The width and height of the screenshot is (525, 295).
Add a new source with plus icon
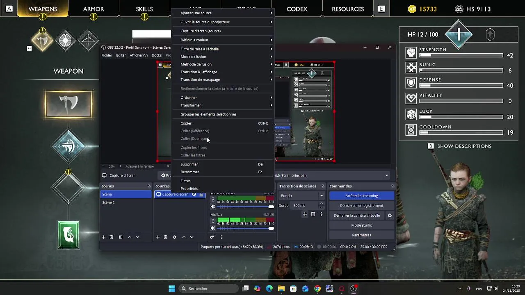pyautogui.click(x=157, y=237)
